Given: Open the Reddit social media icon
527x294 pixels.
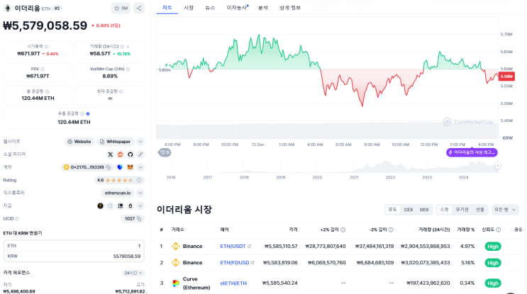Looking at the screenshot, I should click(x=121, y=154).
